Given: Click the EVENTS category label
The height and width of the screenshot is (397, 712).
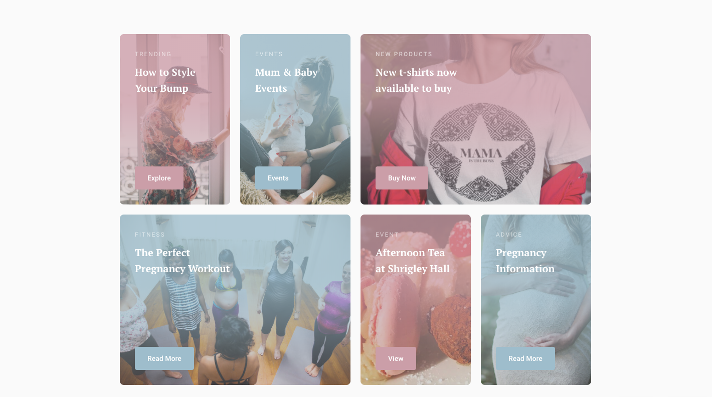Looking at the screenshot, I should 269,54.
